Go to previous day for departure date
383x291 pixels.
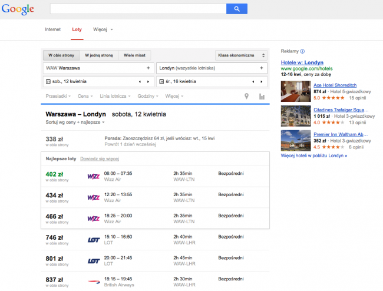click(140, 81)
